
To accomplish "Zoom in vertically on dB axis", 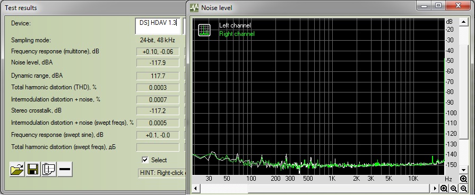I will click(463, 179).
